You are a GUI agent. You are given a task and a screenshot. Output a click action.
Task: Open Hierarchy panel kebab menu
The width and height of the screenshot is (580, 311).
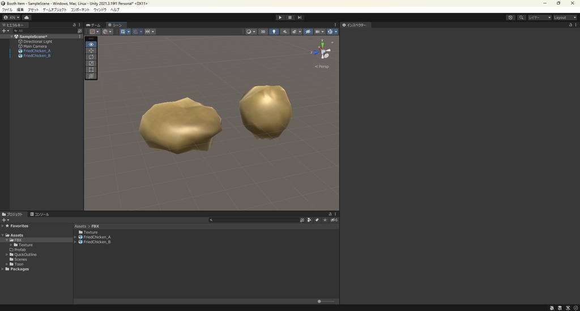pyautogui.click(x=79, y=25)
